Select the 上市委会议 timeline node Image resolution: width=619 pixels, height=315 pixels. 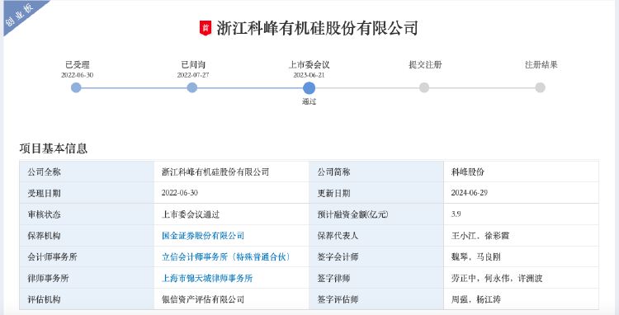(x=309, y=88)
